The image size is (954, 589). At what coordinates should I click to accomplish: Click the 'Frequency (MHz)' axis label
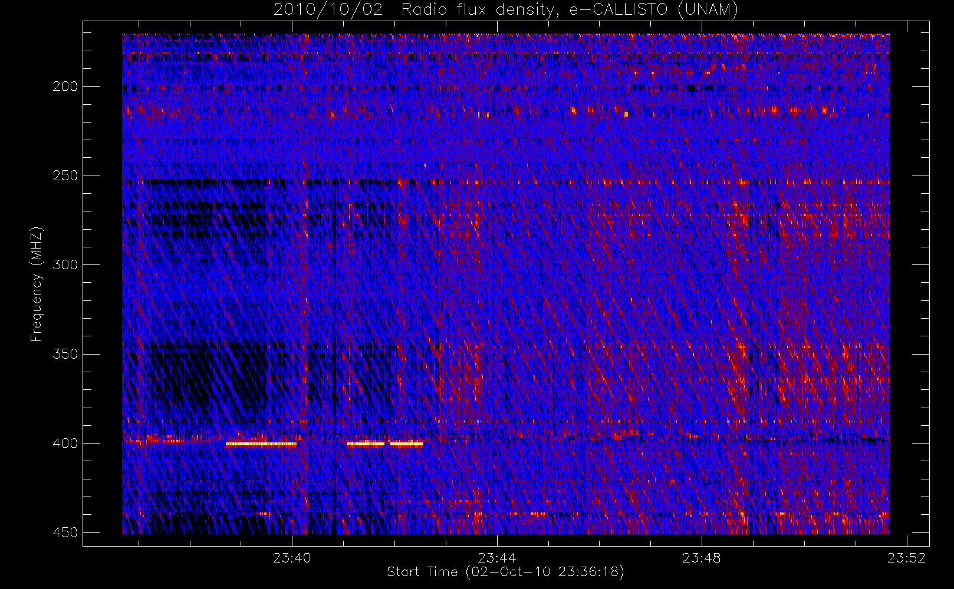point(37,284)
